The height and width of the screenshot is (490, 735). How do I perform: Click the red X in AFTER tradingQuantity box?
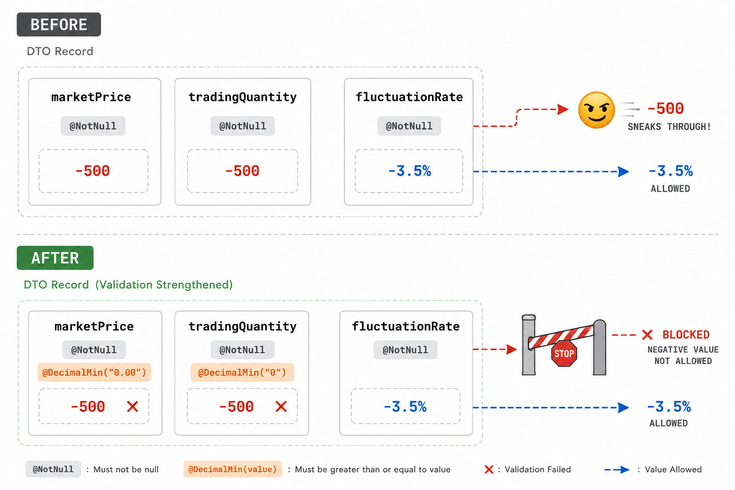tap(281, 407)
